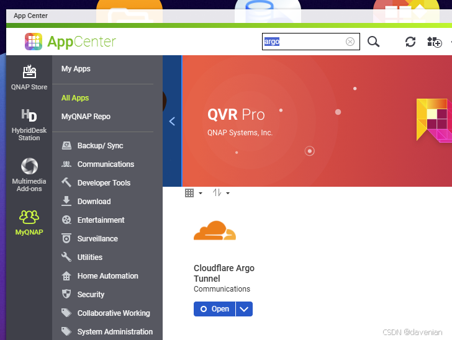Click the QVR Pro banner title
The height and width of the screenshot is (340, 452).
(236, 114)
